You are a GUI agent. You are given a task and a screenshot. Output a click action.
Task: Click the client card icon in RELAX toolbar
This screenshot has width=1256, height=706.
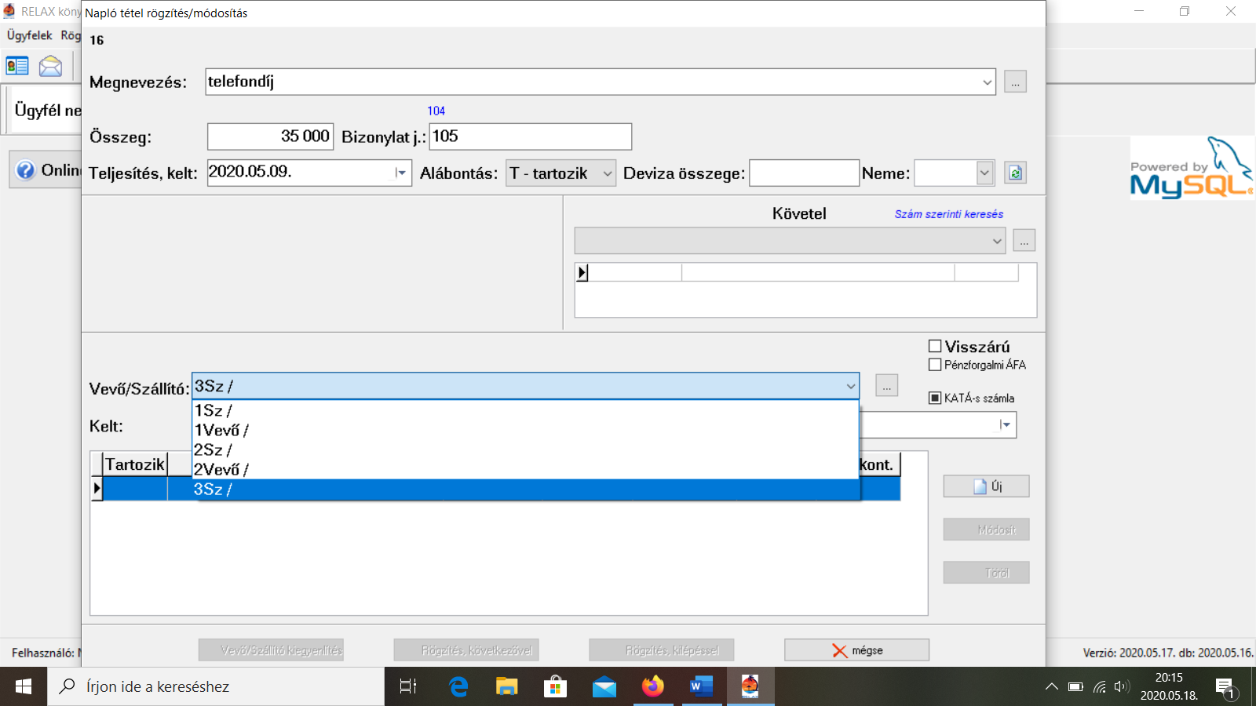click(17, 66)
